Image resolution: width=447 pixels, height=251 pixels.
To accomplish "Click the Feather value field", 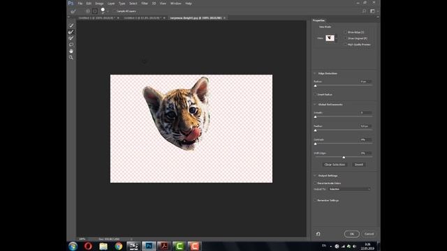I will point(365,126).
